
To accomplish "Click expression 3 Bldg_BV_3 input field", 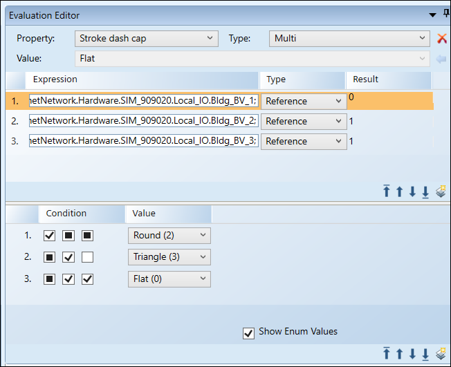I will (x=143, y=142).
